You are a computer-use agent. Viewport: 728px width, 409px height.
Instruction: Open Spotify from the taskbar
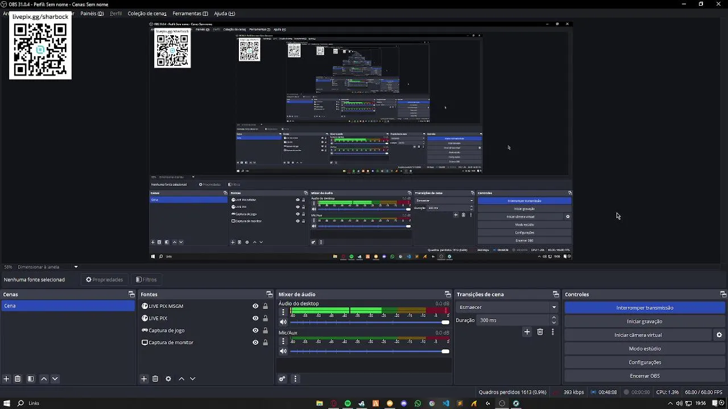click(348, 403)
